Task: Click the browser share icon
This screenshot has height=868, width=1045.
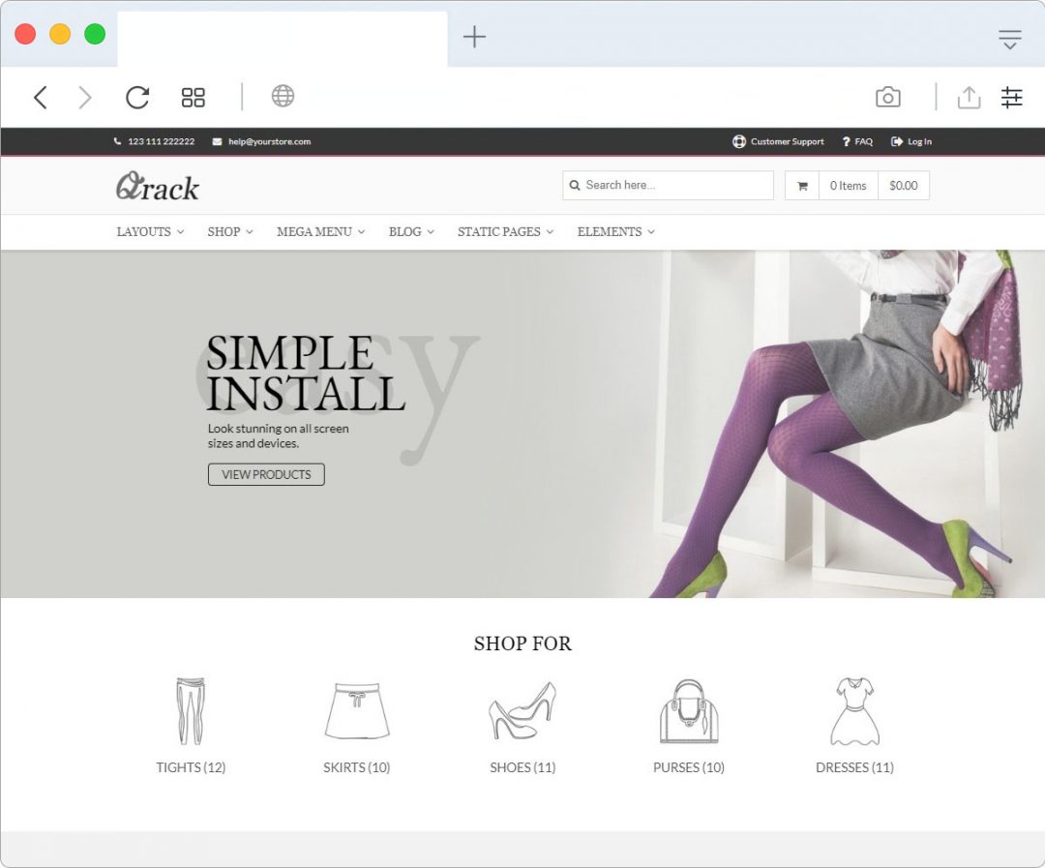Action: coord(969,97)
